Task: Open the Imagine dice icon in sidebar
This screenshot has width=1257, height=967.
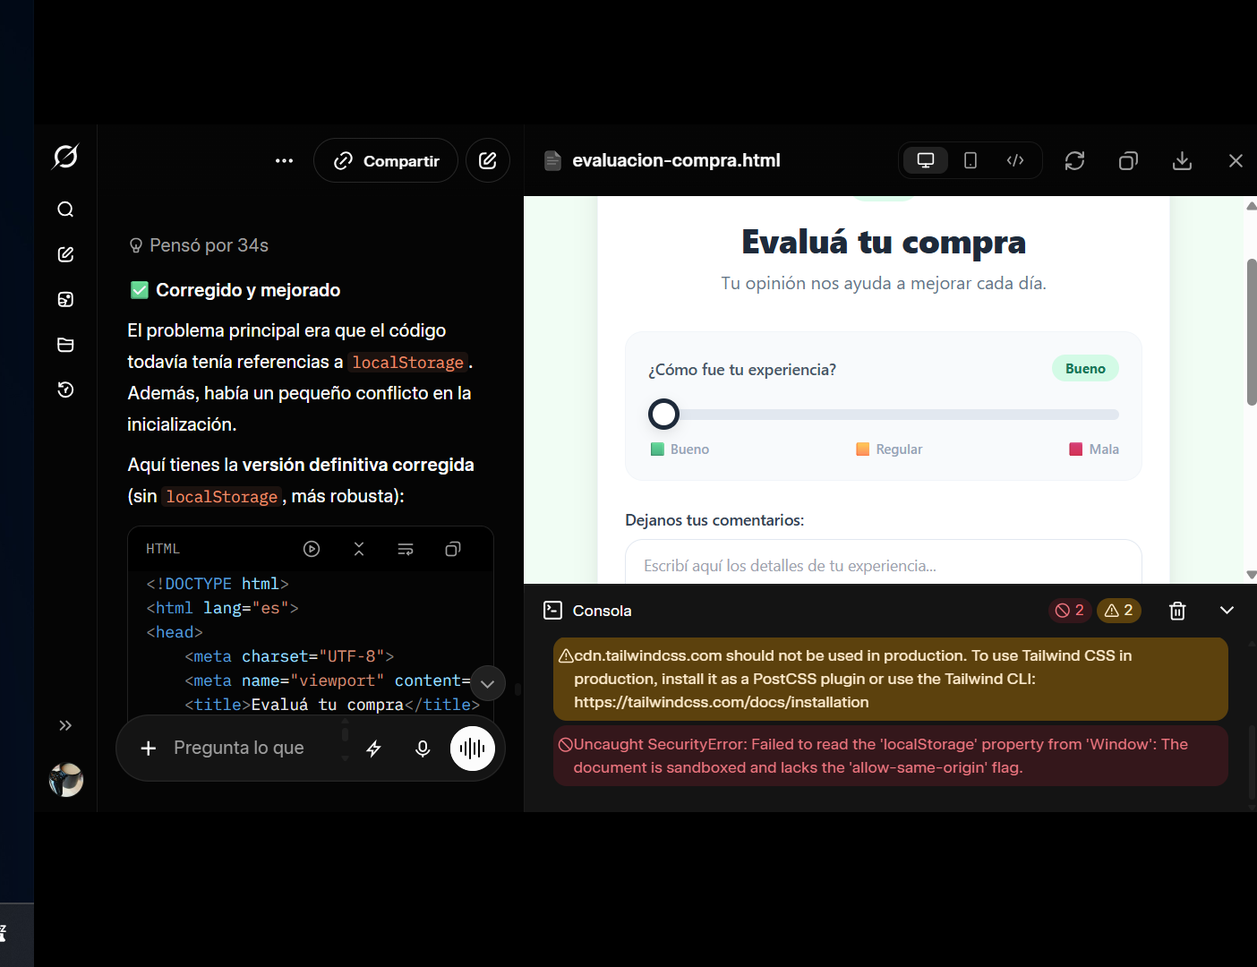Action: [65, 299]
